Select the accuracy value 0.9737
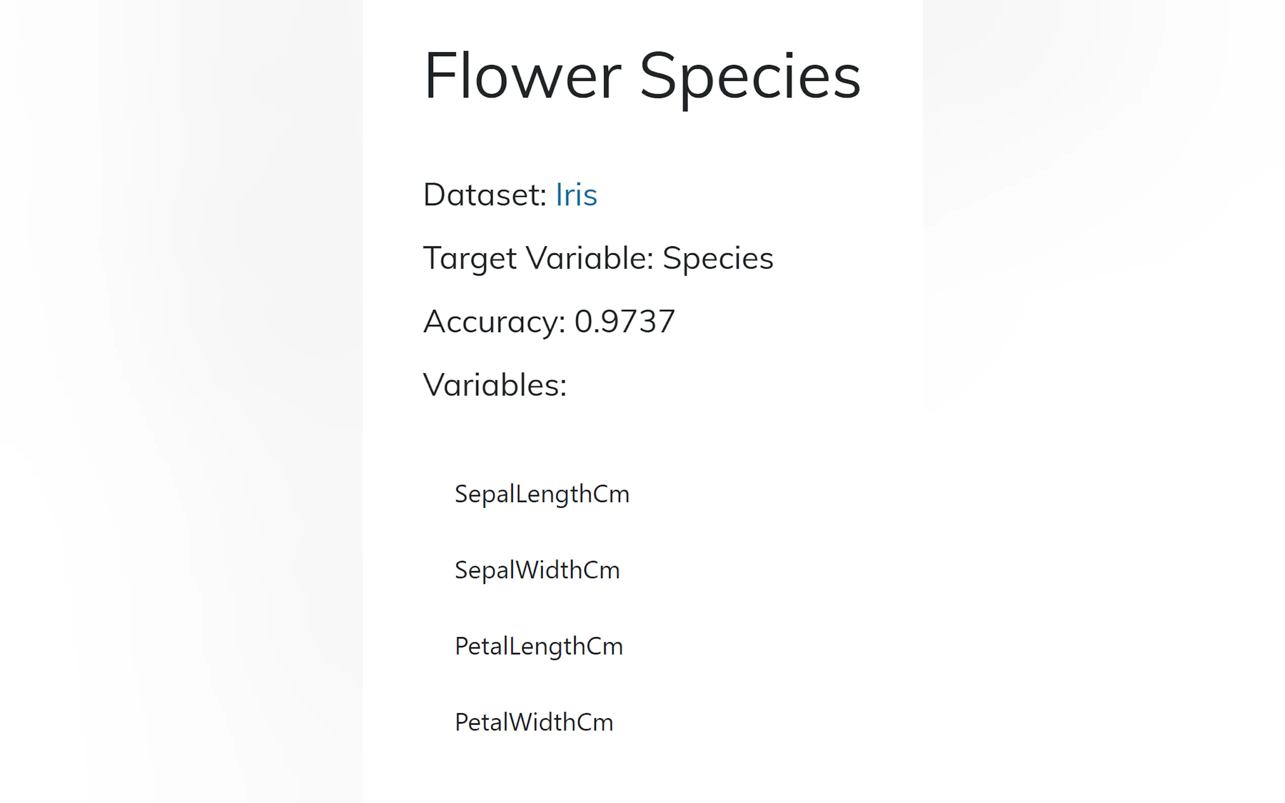The width and height of the screenshot is (1285, 803). click(624, 322)
